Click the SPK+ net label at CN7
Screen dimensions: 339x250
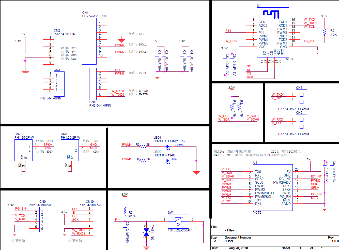tap(48, 145)
